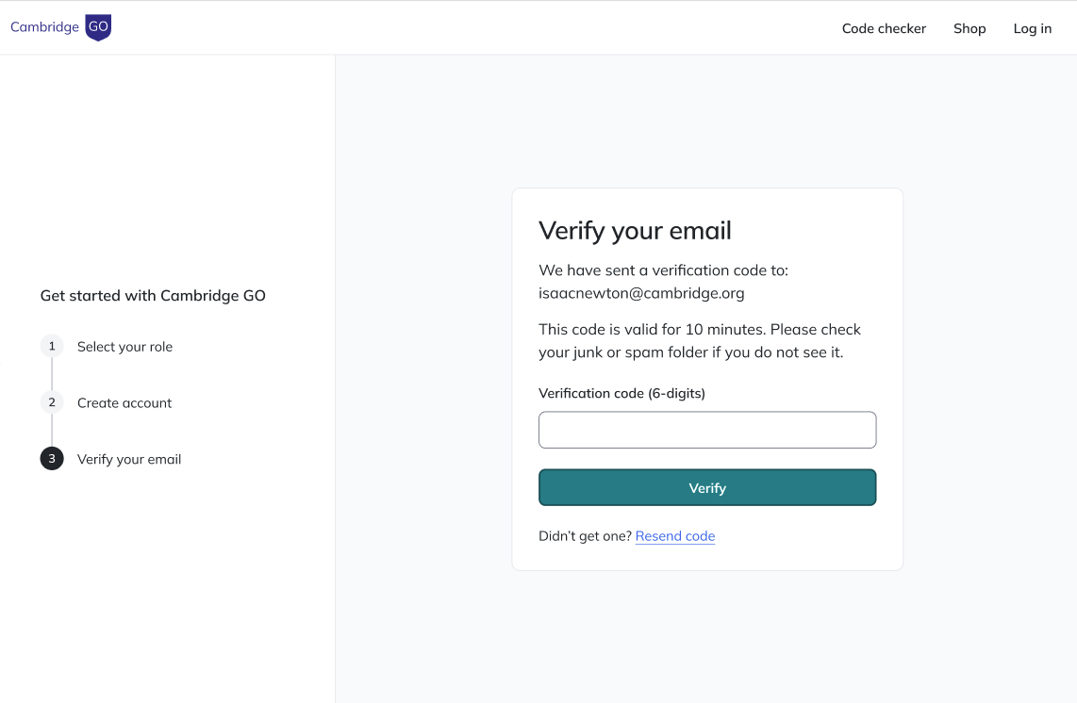
Task: Click the 'Create account' step label
Action: click(x=124, y=403)
